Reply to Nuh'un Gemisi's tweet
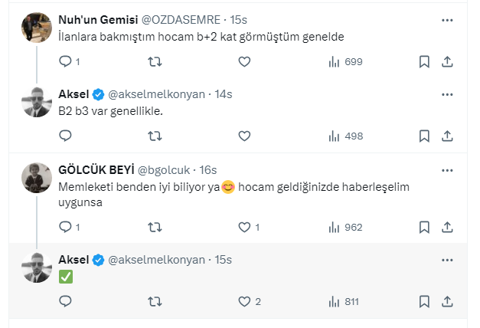Image resolution: width=480 pixels, height=328 pixels. click(x=65, y=61)
